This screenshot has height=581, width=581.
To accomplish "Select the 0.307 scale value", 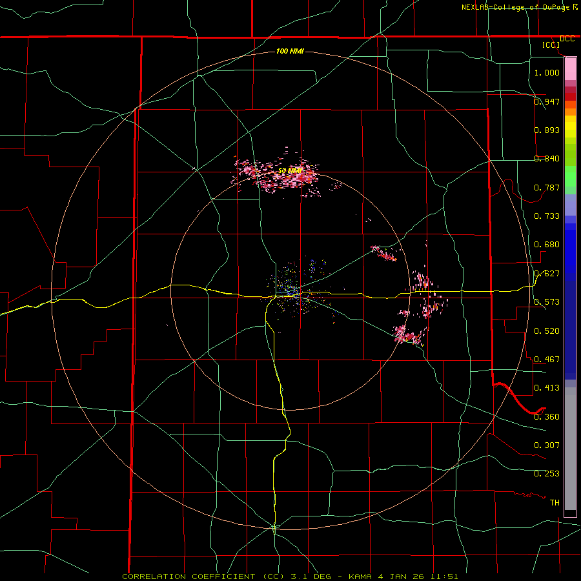I will 547,445.
